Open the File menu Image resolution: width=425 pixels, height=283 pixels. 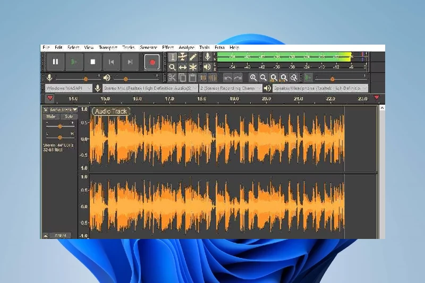46,48
